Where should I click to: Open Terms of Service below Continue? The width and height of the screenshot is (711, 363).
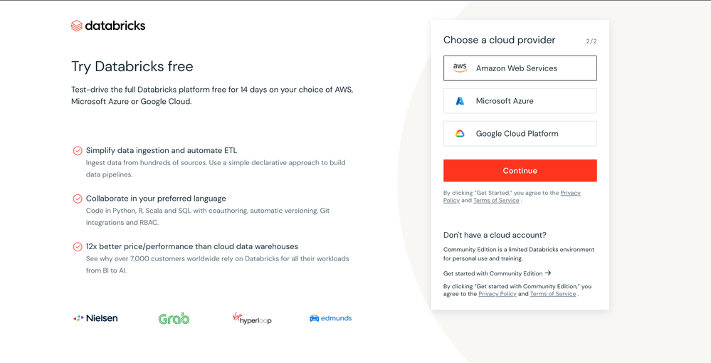click(496, 201)
